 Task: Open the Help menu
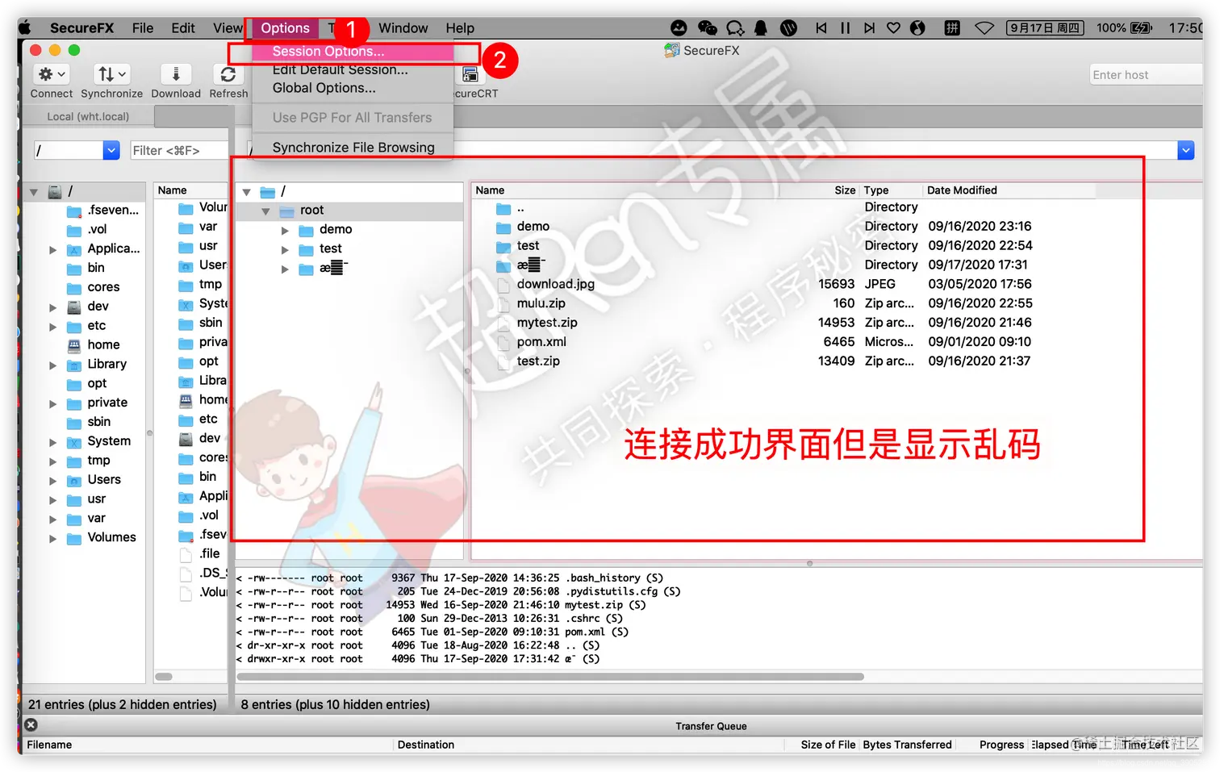click(x=460, y=28)
